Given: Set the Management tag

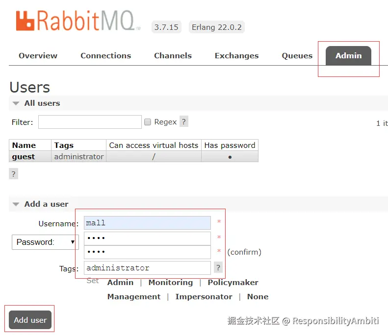Looking at the screenshot, I should [x=134, y=296].
